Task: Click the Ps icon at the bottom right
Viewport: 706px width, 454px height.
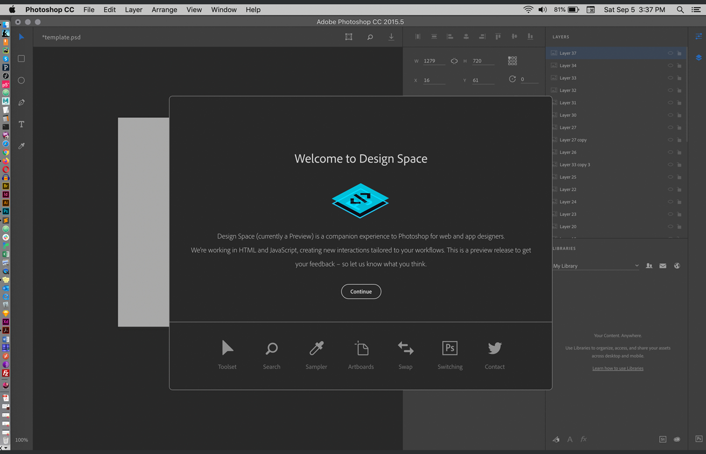Action: click(698, 439)
